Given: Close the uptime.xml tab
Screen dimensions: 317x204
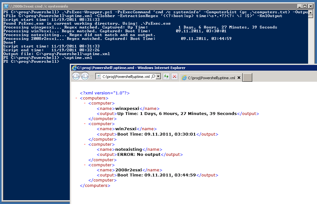Looking at the screenshot, I should click(x=239, y=78).
